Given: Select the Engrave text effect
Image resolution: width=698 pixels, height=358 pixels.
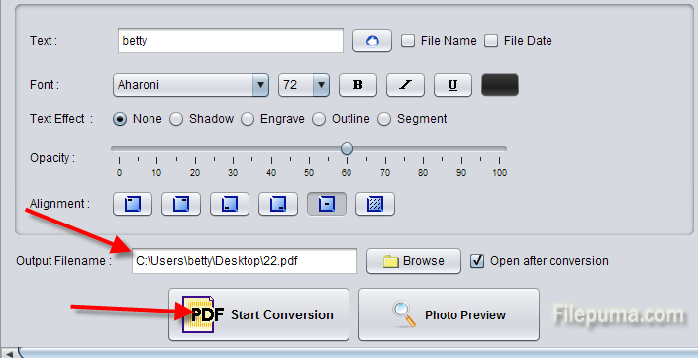Looking at the screenshot, I should coord(248,119).
